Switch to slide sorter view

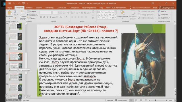(x=136, y=100)
